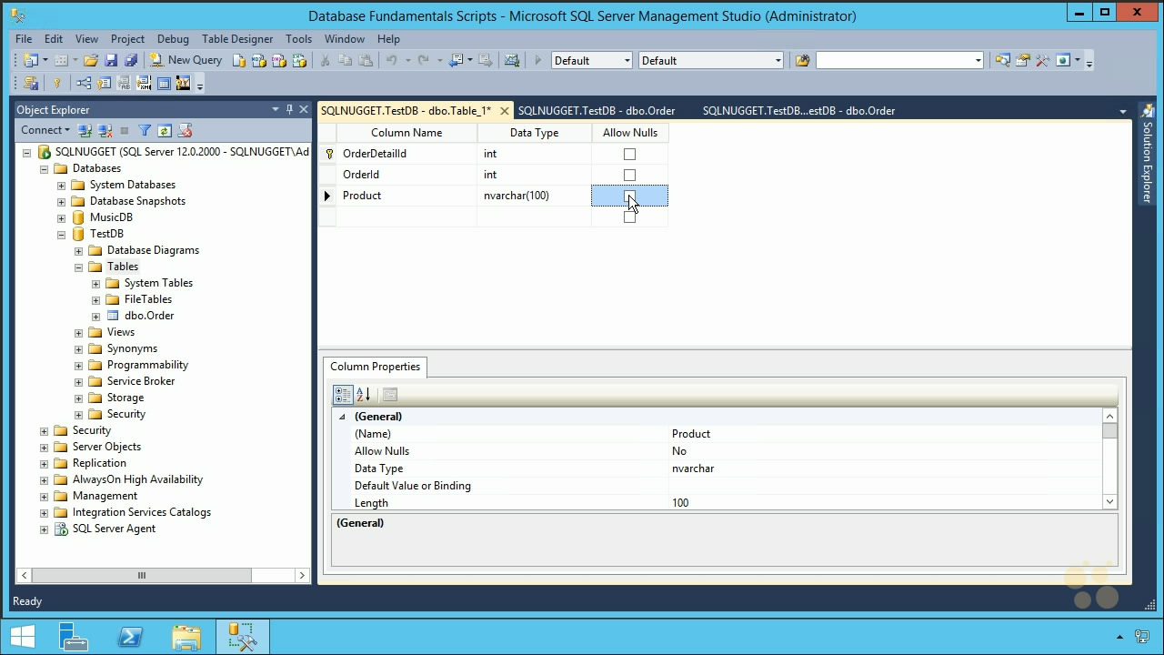Click the Save All icon
1164x655 pixels.
[x=131, y=61]
